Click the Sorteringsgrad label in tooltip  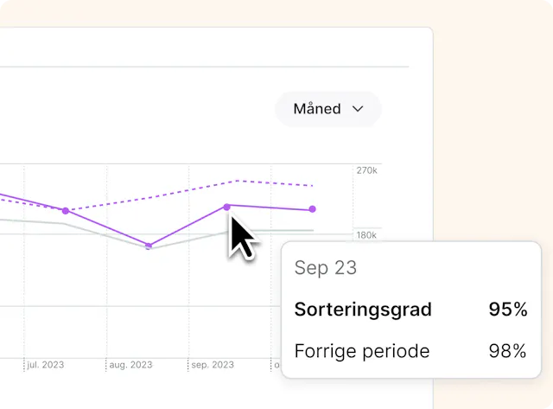(x=363, y=310)
